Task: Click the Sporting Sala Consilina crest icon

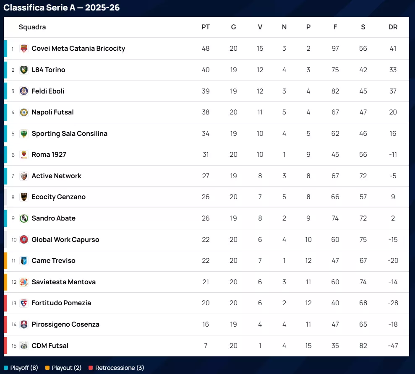Action: pyautogui.click(x=24, y=134)
